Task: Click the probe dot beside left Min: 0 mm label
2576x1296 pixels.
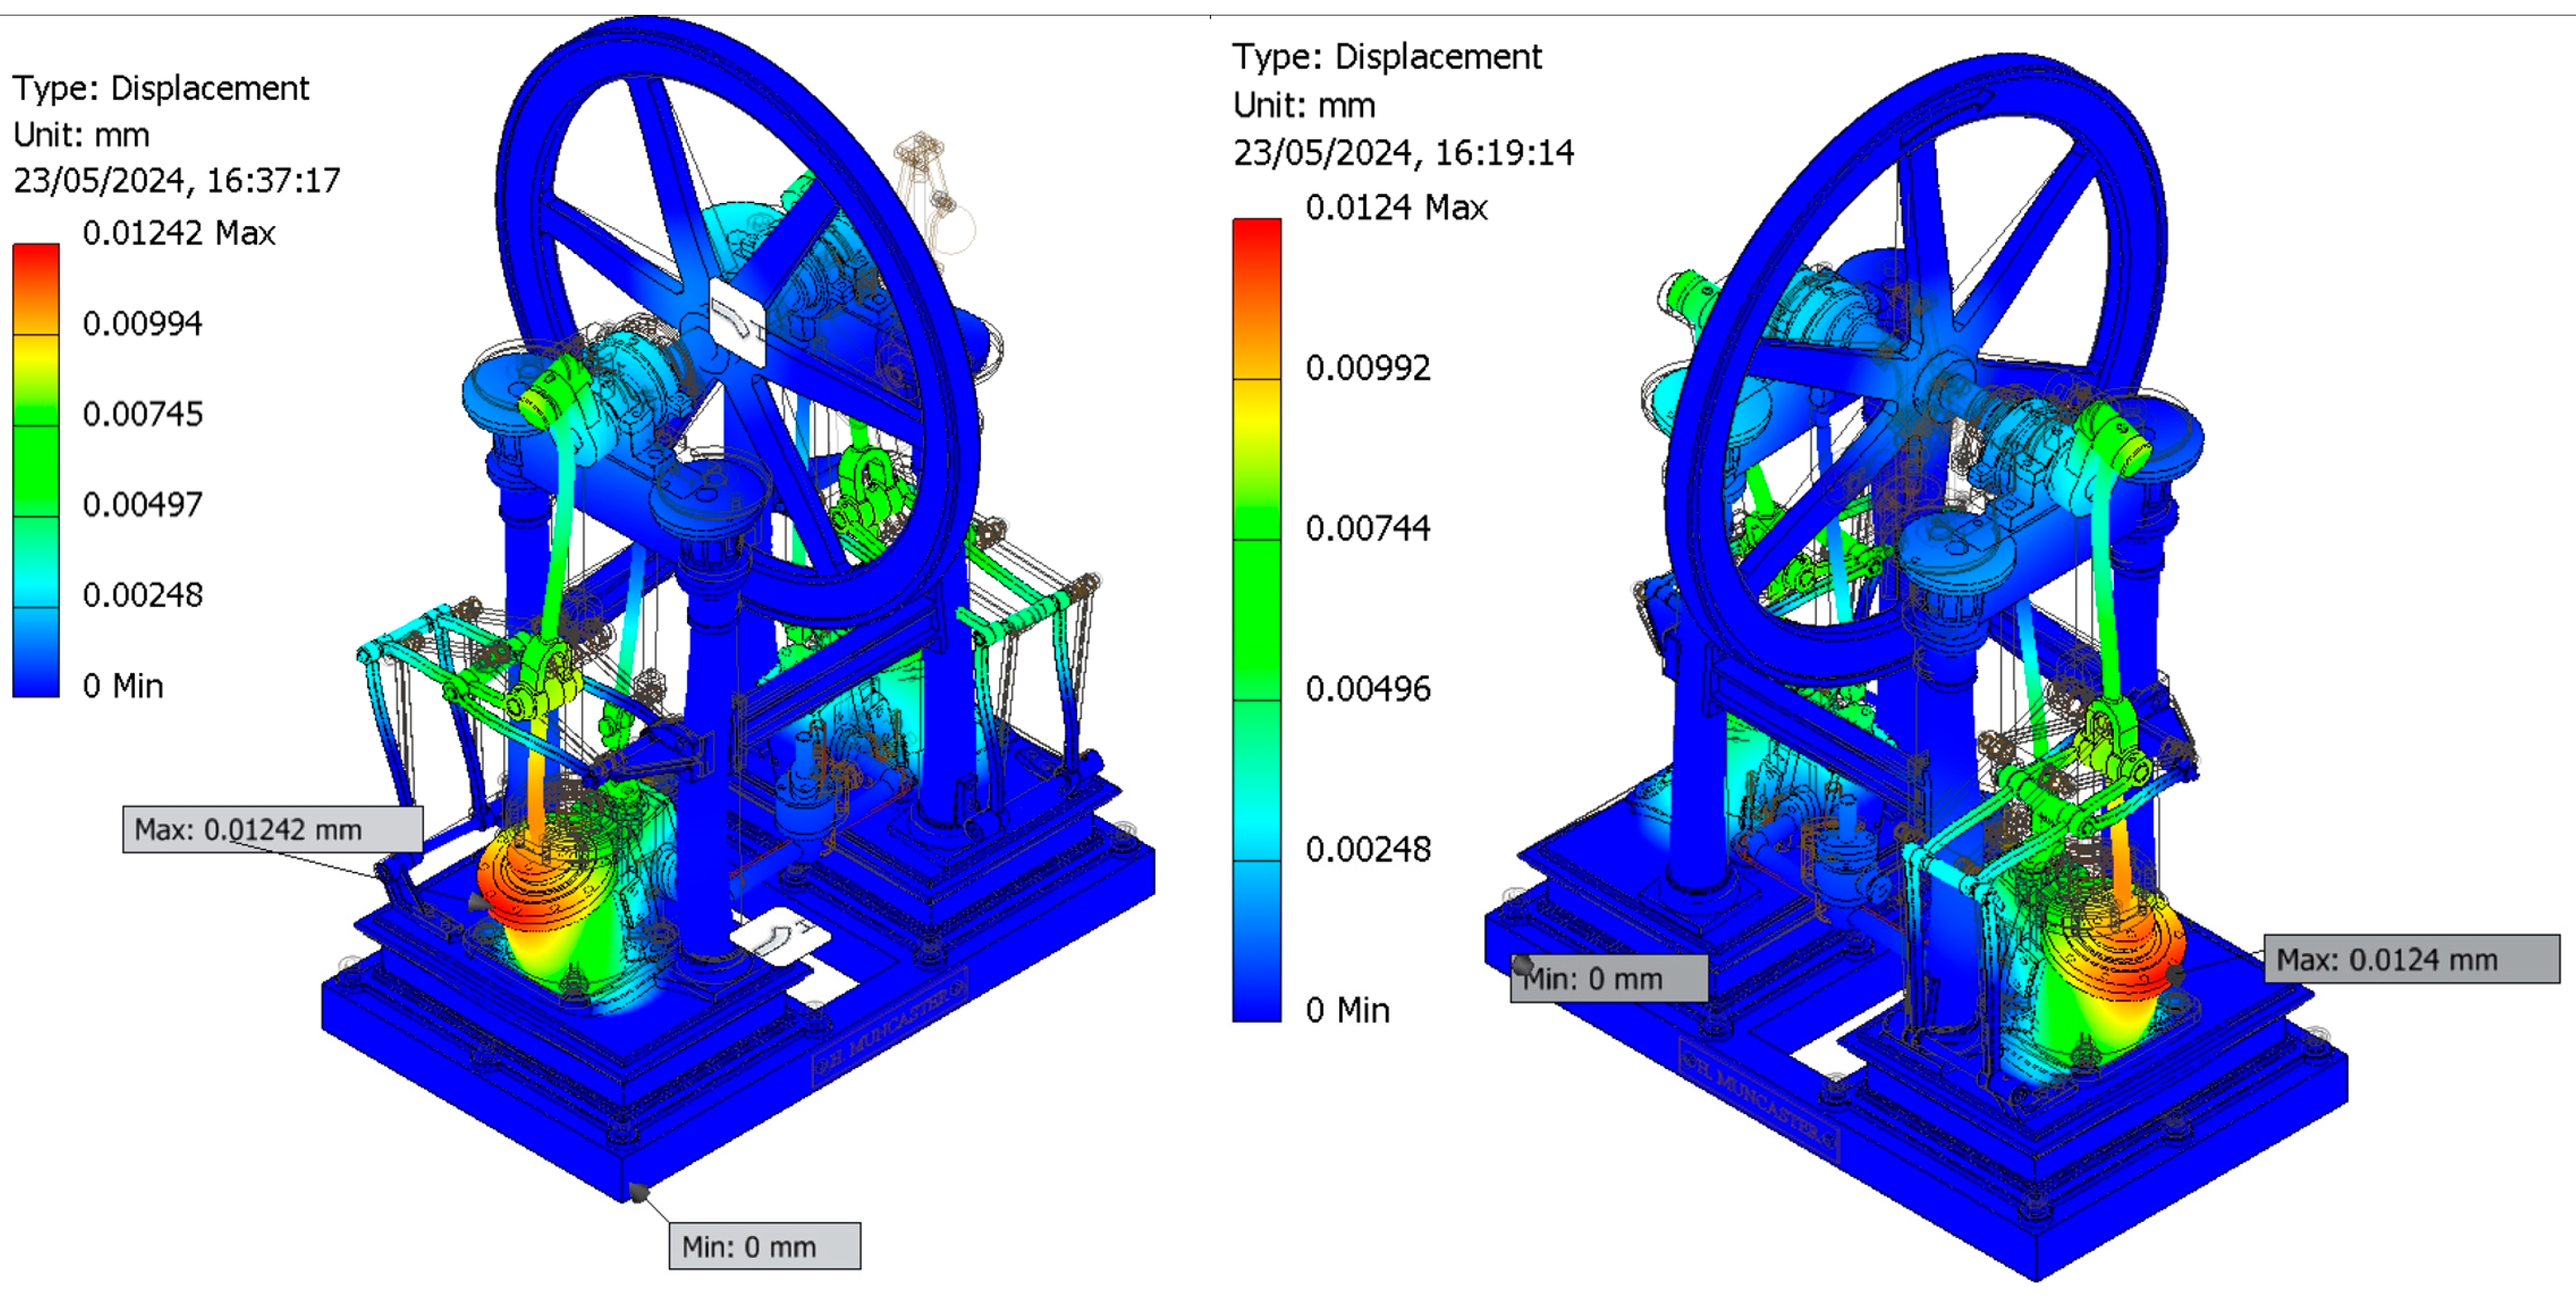Action: [x=638, y=1192]
